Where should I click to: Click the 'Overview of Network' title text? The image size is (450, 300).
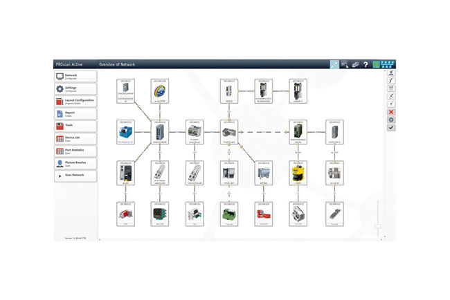point(117,64)
